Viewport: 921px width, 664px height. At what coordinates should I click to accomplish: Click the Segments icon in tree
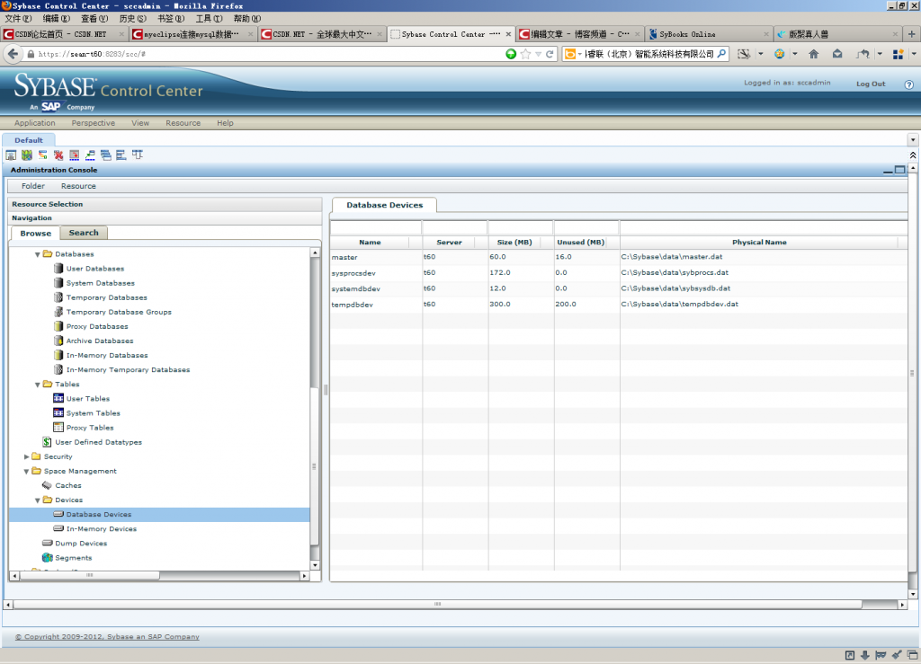tap(47, 557)
